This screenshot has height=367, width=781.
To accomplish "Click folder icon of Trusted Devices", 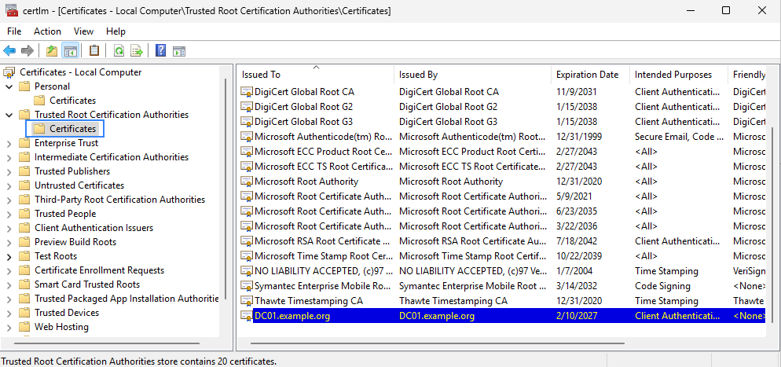I will coord(24,313).
